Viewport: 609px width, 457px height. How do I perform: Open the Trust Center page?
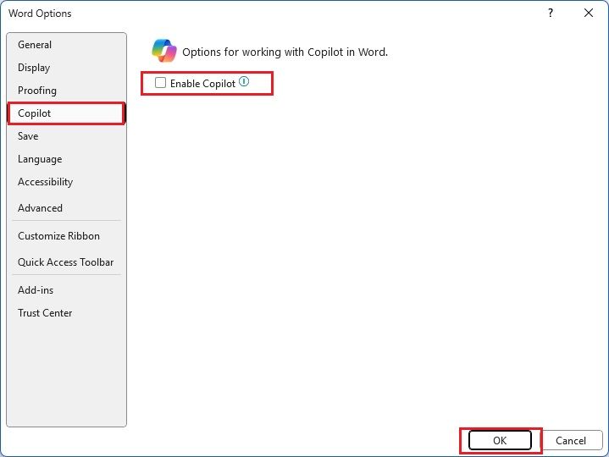pos(45,313)
